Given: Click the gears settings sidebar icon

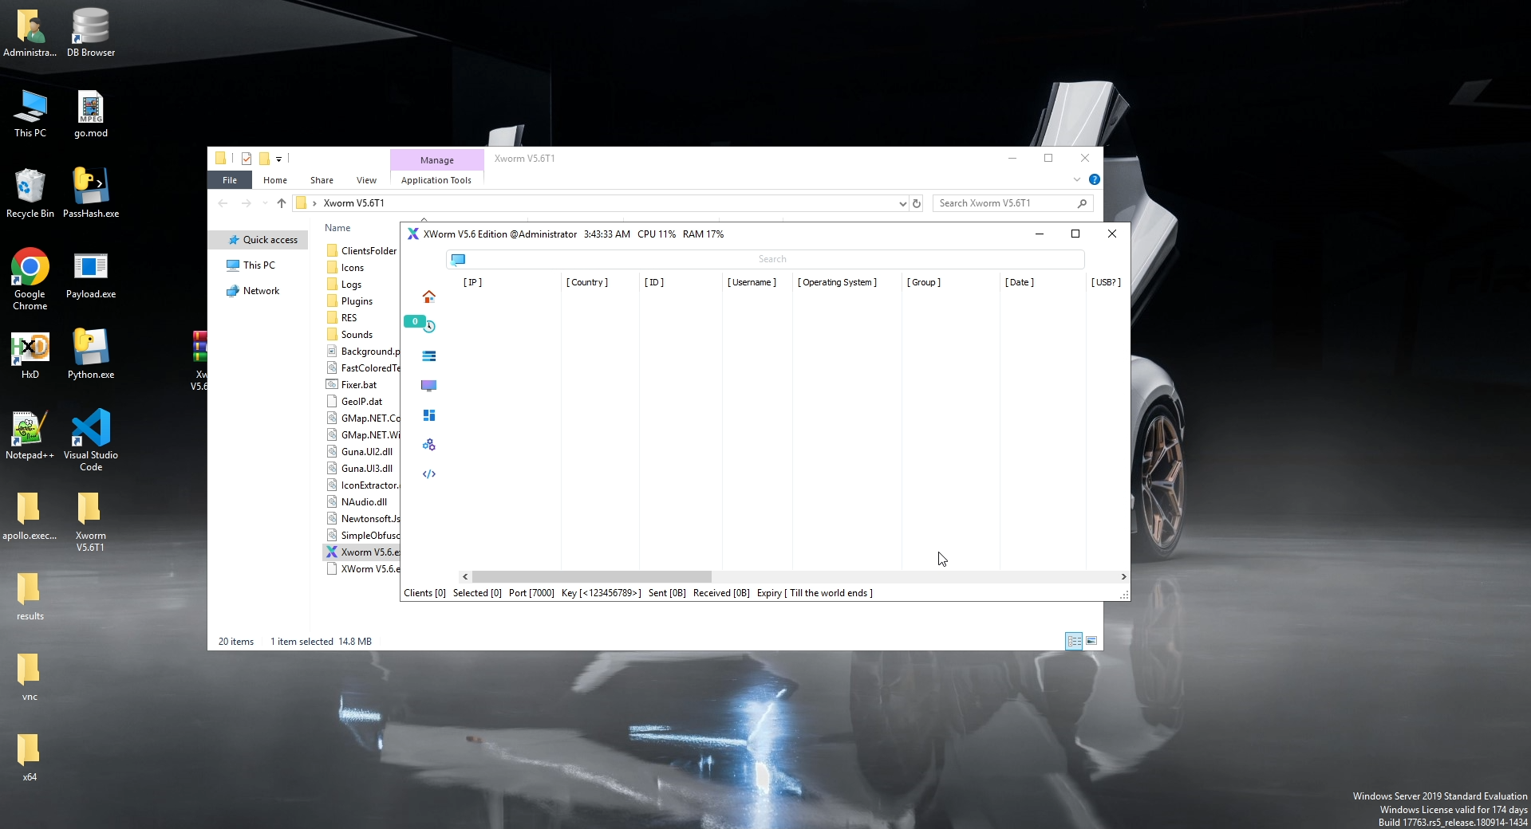Looking at the screenshot, I should click(x=428, y=445).
